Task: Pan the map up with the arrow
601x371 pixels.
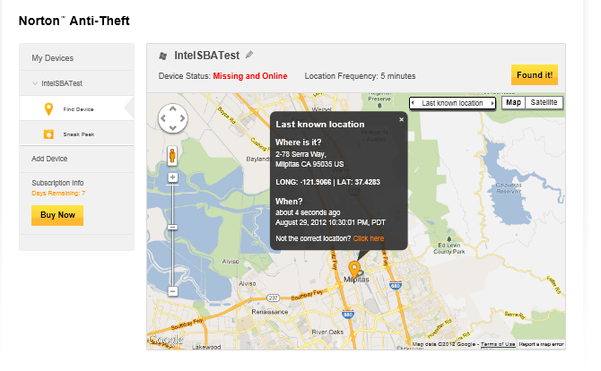Action: click(x=173, y=108)
